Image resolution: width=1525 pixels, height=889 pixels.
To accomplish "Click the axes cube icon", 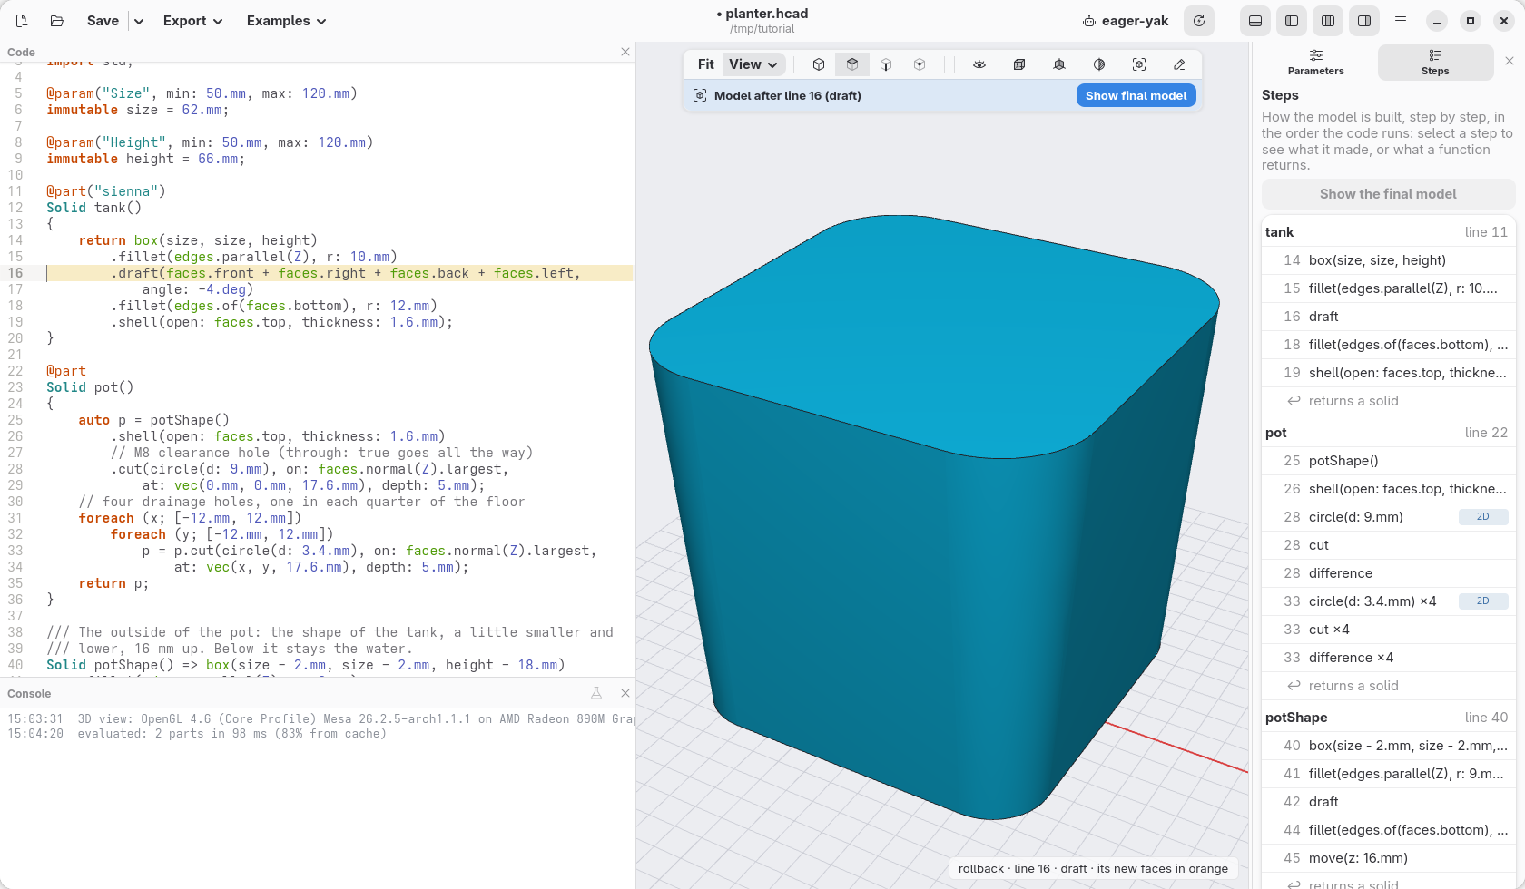I will tap(1059, 64).
